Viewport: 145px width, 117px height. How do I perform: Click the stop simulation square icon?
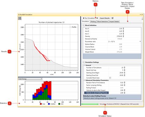pyautogui.click(x=97, y=18)
